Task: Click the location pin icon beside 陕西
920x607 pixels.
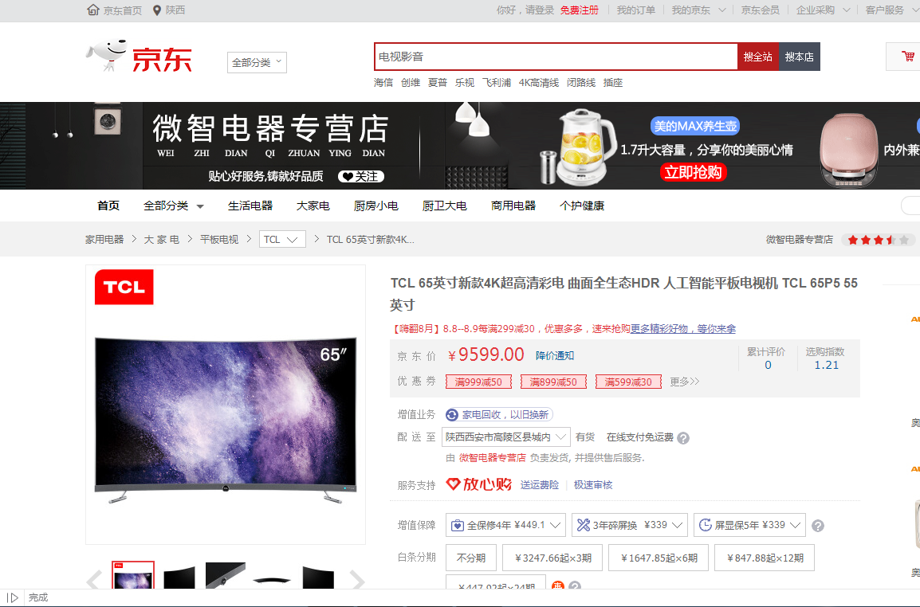Action: pos(157,10)
